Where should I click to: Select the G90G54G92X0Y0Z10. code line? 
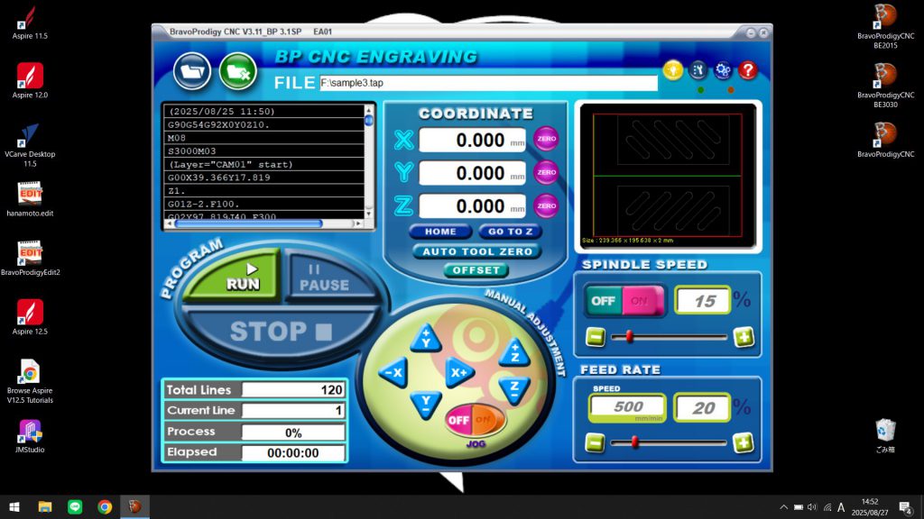(264, 124)
